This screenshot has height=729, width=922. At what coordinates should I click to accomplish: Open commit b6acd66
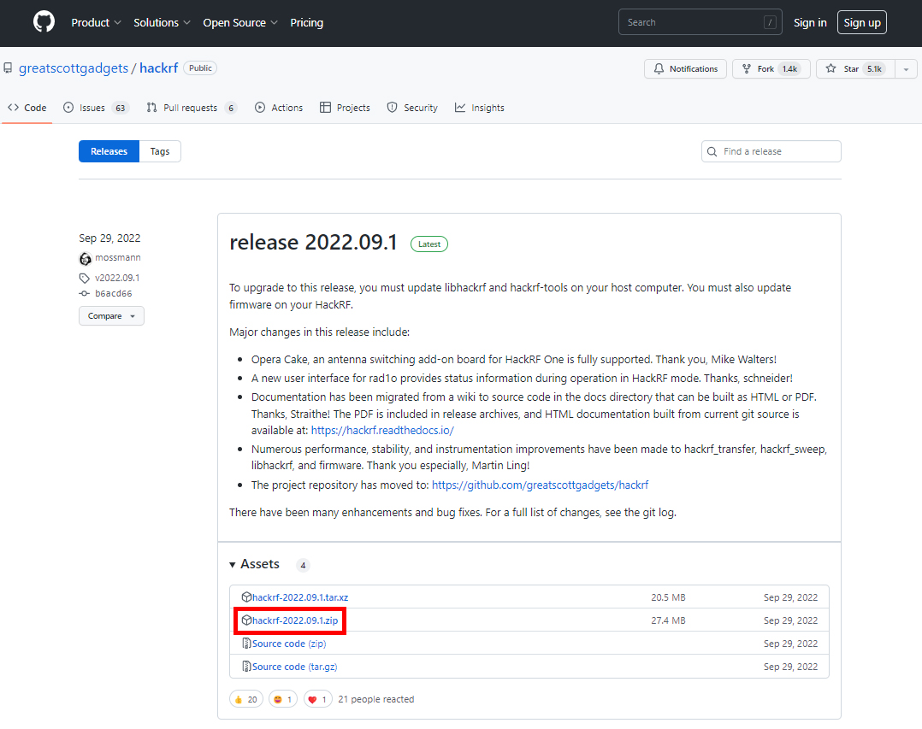(x=114, y=293)
